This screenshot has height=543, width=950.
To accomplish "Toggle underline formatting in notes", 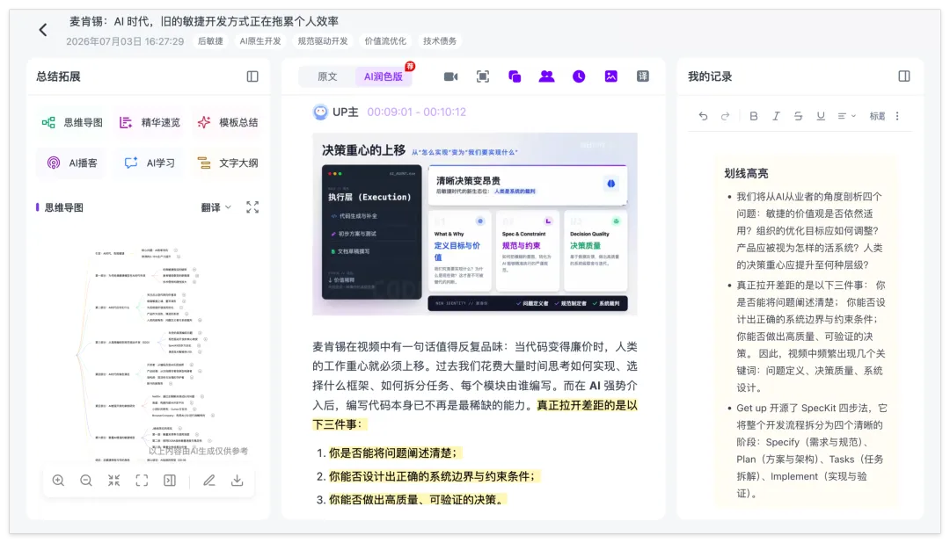I will (x=821, y=116).
